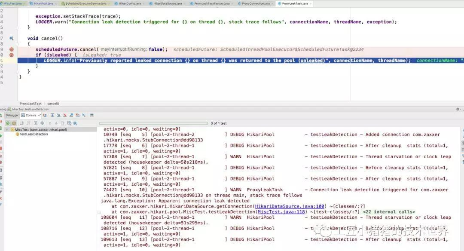Click the ProxyLeakTask breadcrumb
Image resolution: width=464 pixels, height=251 pixels.
pyautogui.click(x=31, y=104)
